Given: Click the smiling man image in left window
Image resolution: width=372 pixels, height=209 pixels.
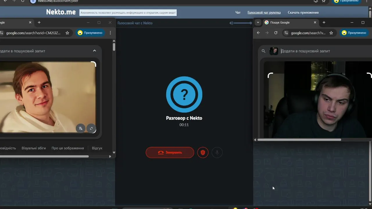Looking at the screenshot, I should click(x=48, y=97).
